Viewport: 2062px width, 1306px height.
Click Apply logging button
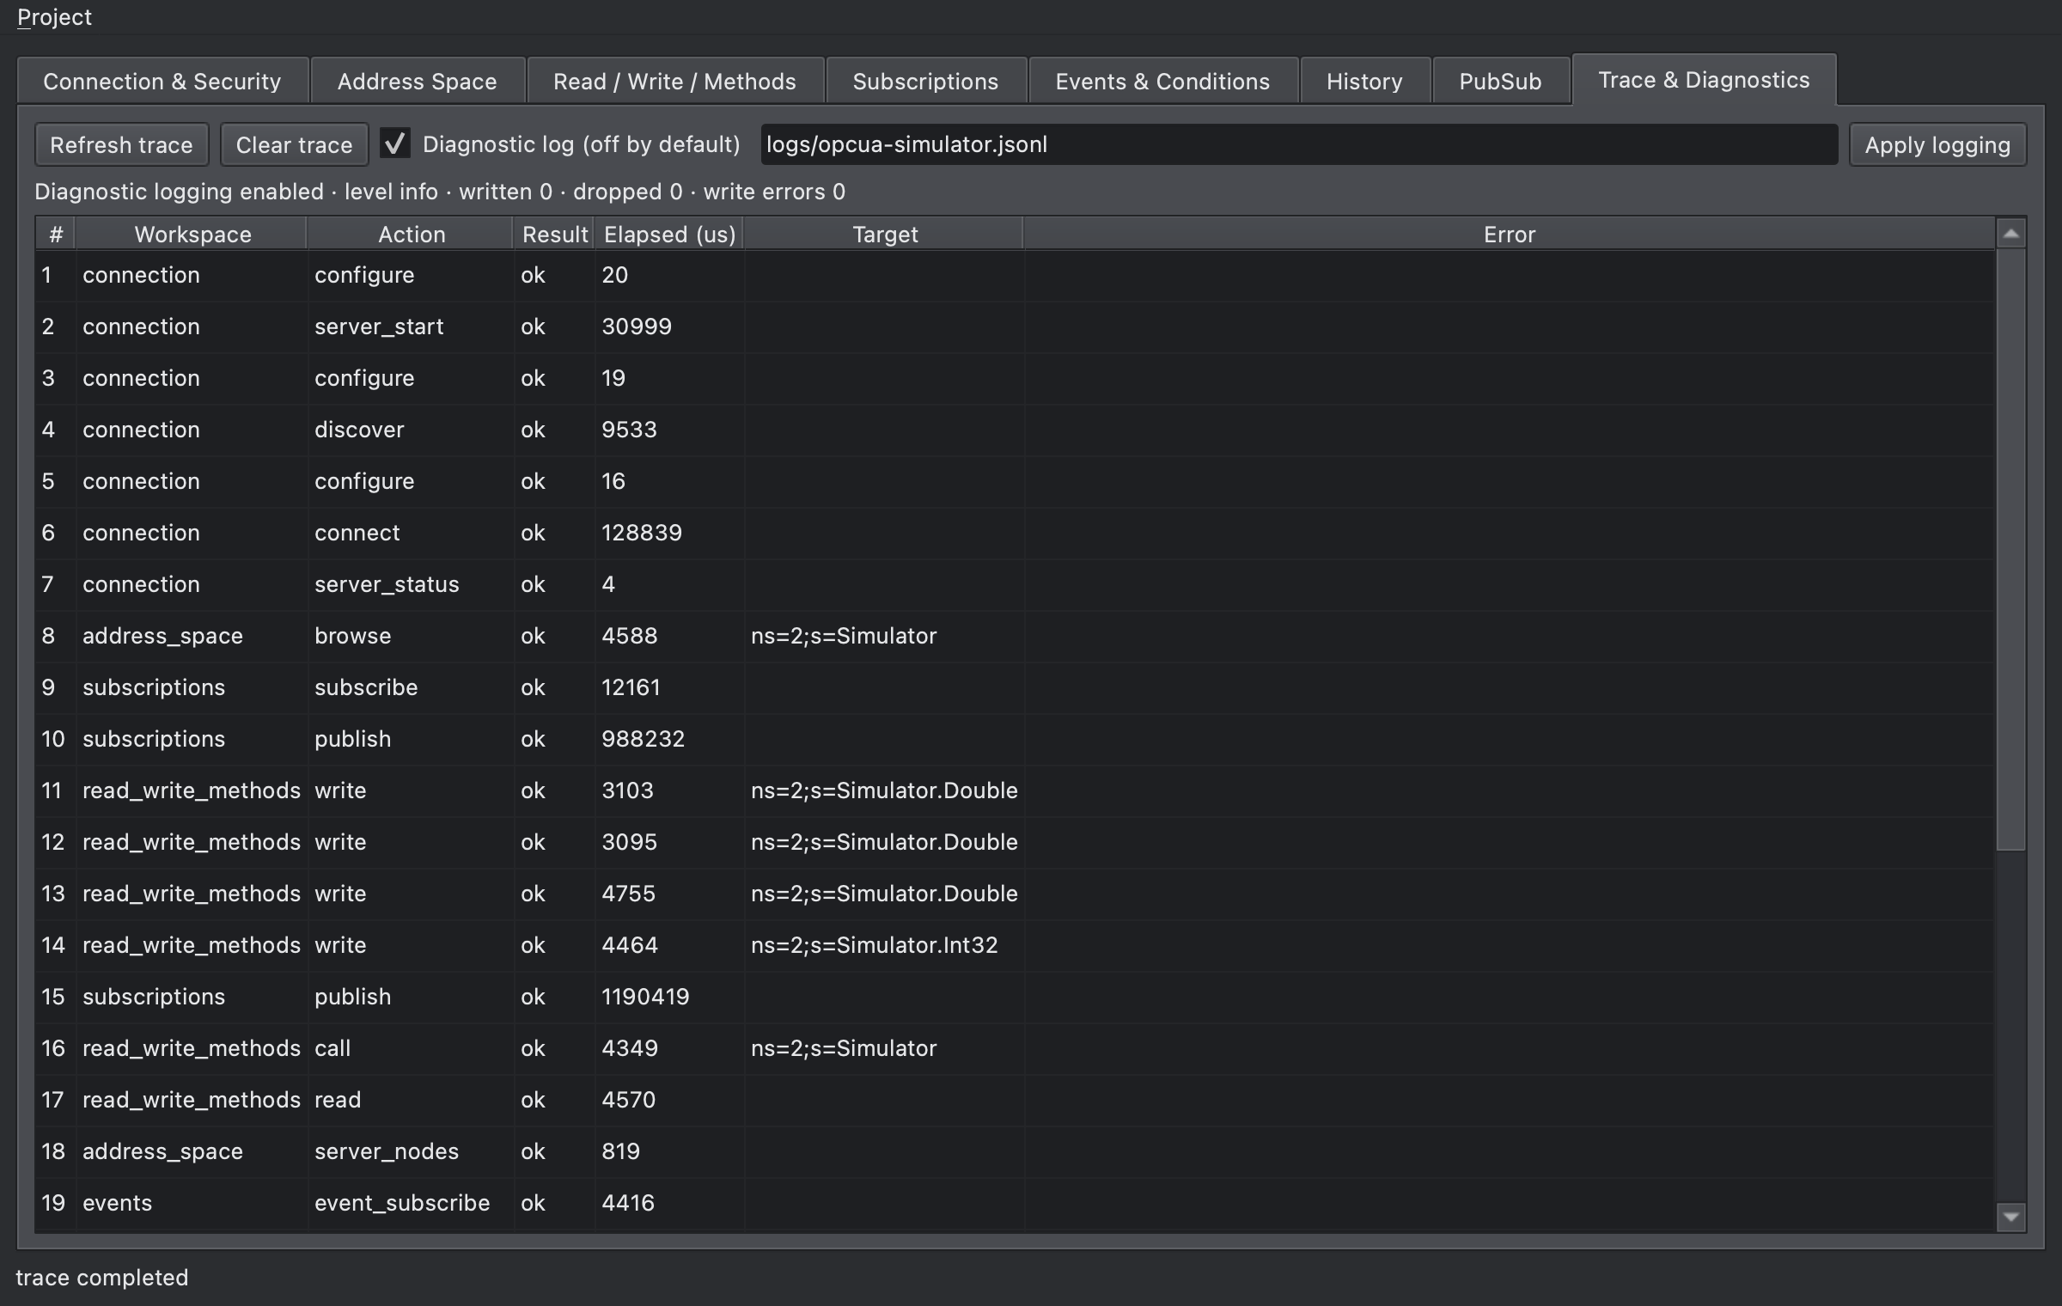(1937, 144)
